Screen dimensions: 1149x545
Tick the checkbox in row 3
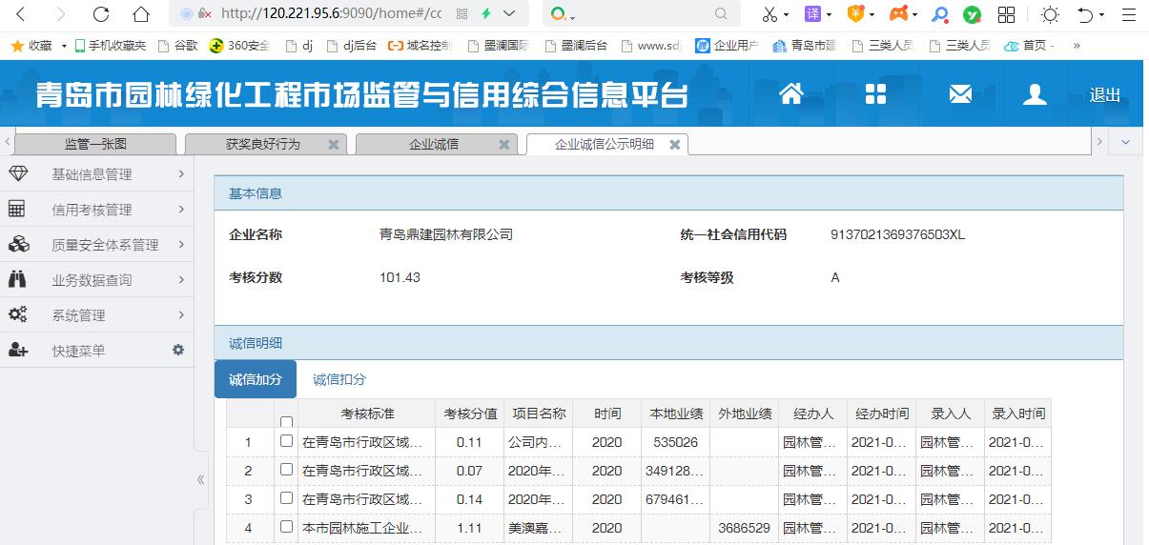coord(286,498)
